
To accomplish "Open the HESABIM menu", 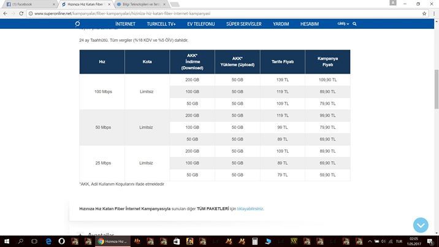I will point(310,24).
